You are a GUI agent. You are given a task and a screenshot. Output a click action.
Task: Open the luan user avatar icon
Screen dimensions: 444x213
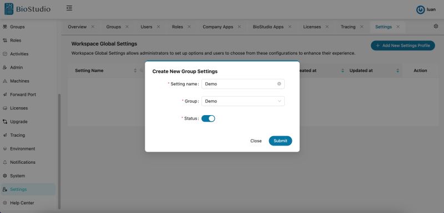420,9
